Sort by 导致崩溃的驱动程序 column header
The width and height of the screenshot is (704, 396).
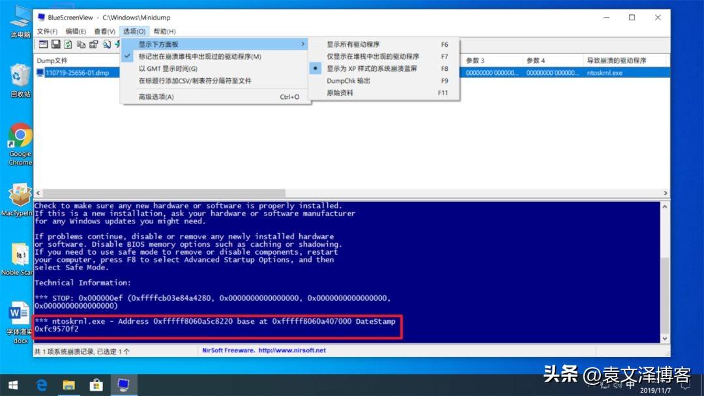pyautogui.click(x=625, y=61)
